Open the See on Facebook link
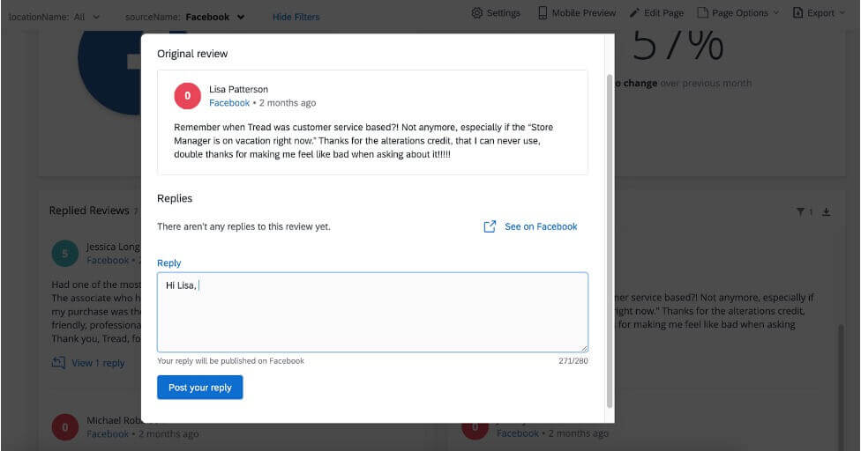The height and width of the screenshot is (451, 861). click(541, 226)
